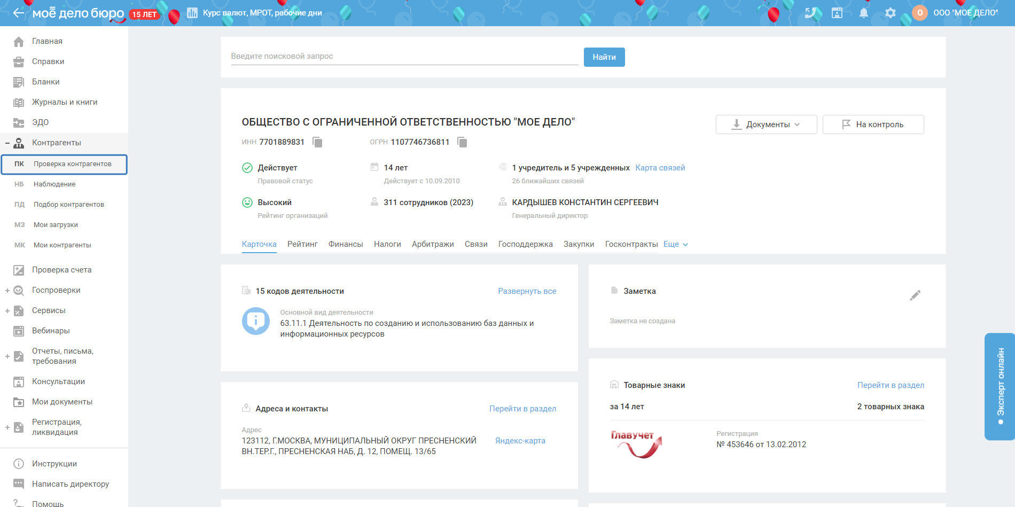Screen dimensions: 1015x507
Task: Click the search query input field
Action: point(405,56)
